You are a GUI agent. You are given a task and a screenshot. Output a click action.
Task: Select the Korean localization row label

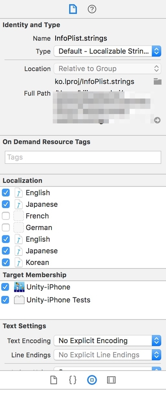37,262
